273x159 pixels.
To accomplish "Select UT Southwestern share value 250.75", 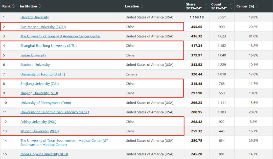I will point(197,141).
